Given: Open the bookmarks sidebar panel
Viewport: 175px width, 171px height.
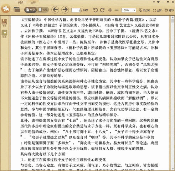Looking at the screenshot, I should click(4, 22).
